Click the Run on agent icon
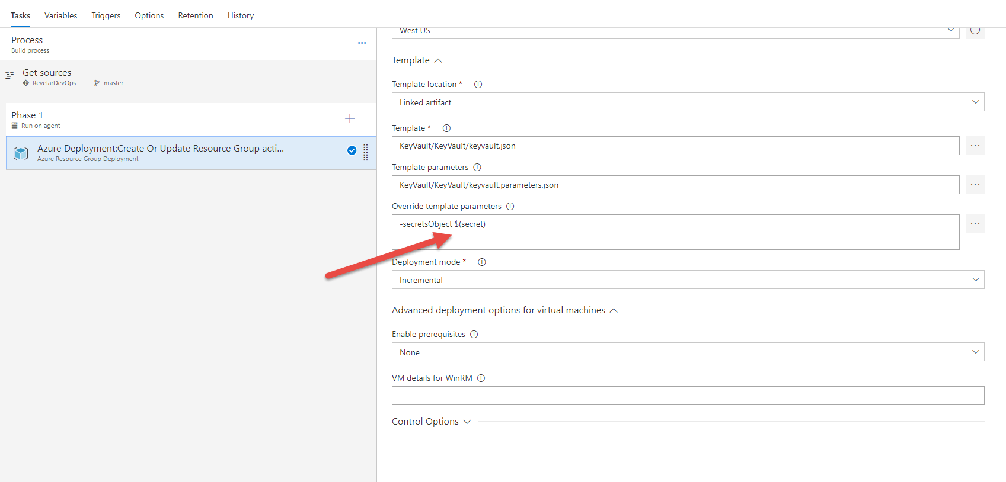The height and width of the screenshot is (482, 1006). pos(15,126)
